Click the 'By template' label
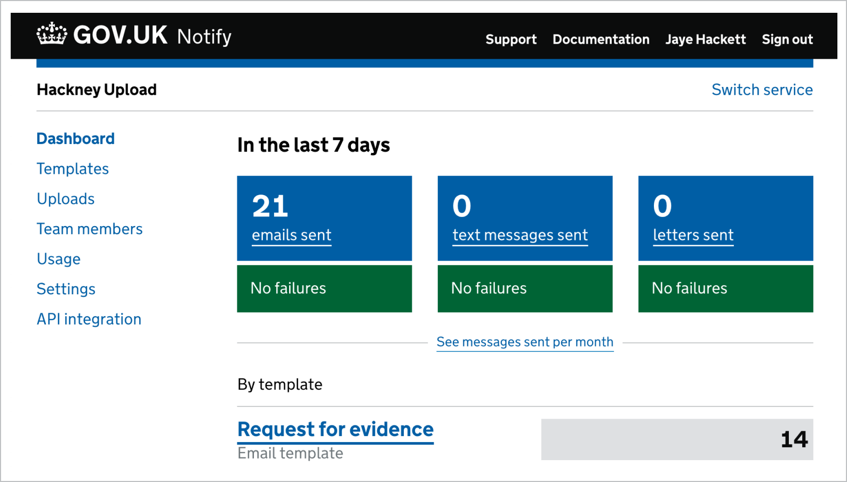847x482 pixels. pos(280,384)
